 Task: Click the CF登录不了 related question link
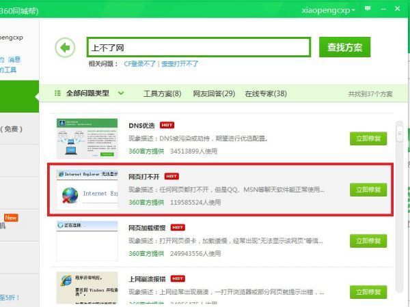[139, 63]
